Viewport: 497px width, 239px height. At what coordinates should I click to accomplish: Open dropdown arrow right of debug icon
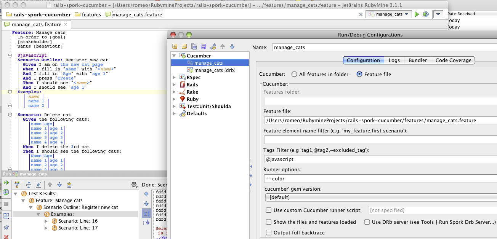438,14
